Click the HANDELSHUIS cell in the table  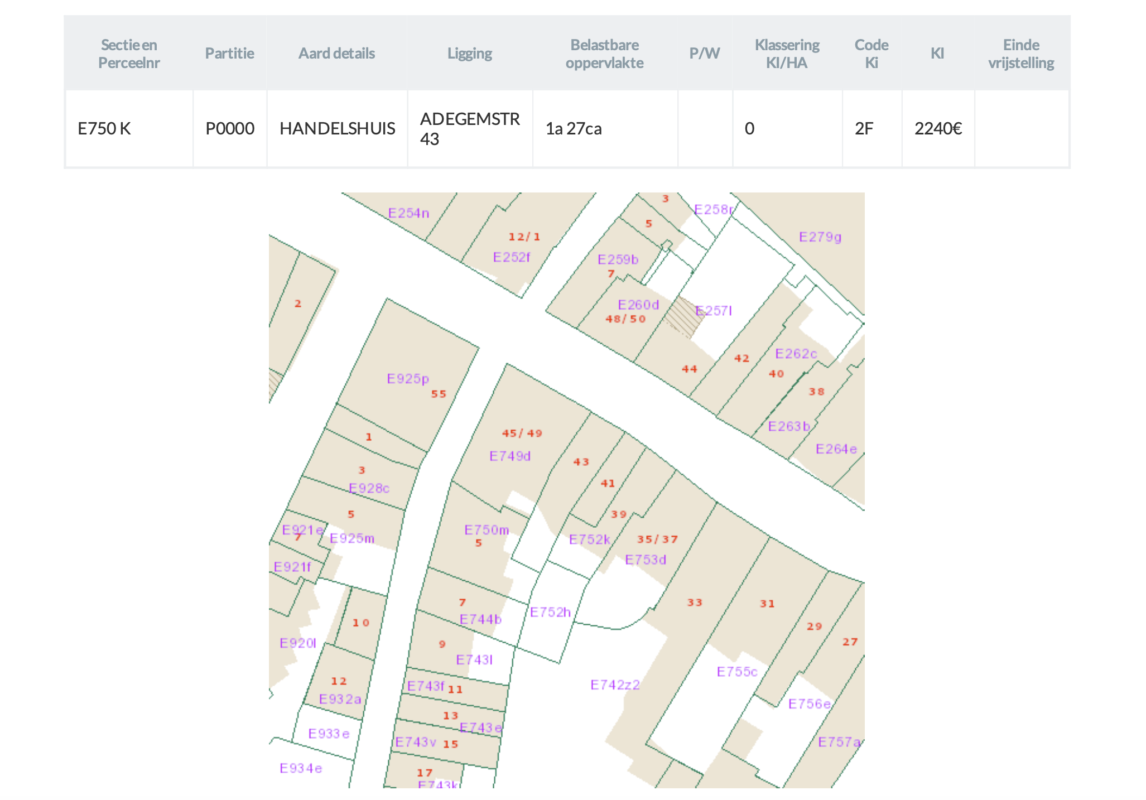(337, 129)
